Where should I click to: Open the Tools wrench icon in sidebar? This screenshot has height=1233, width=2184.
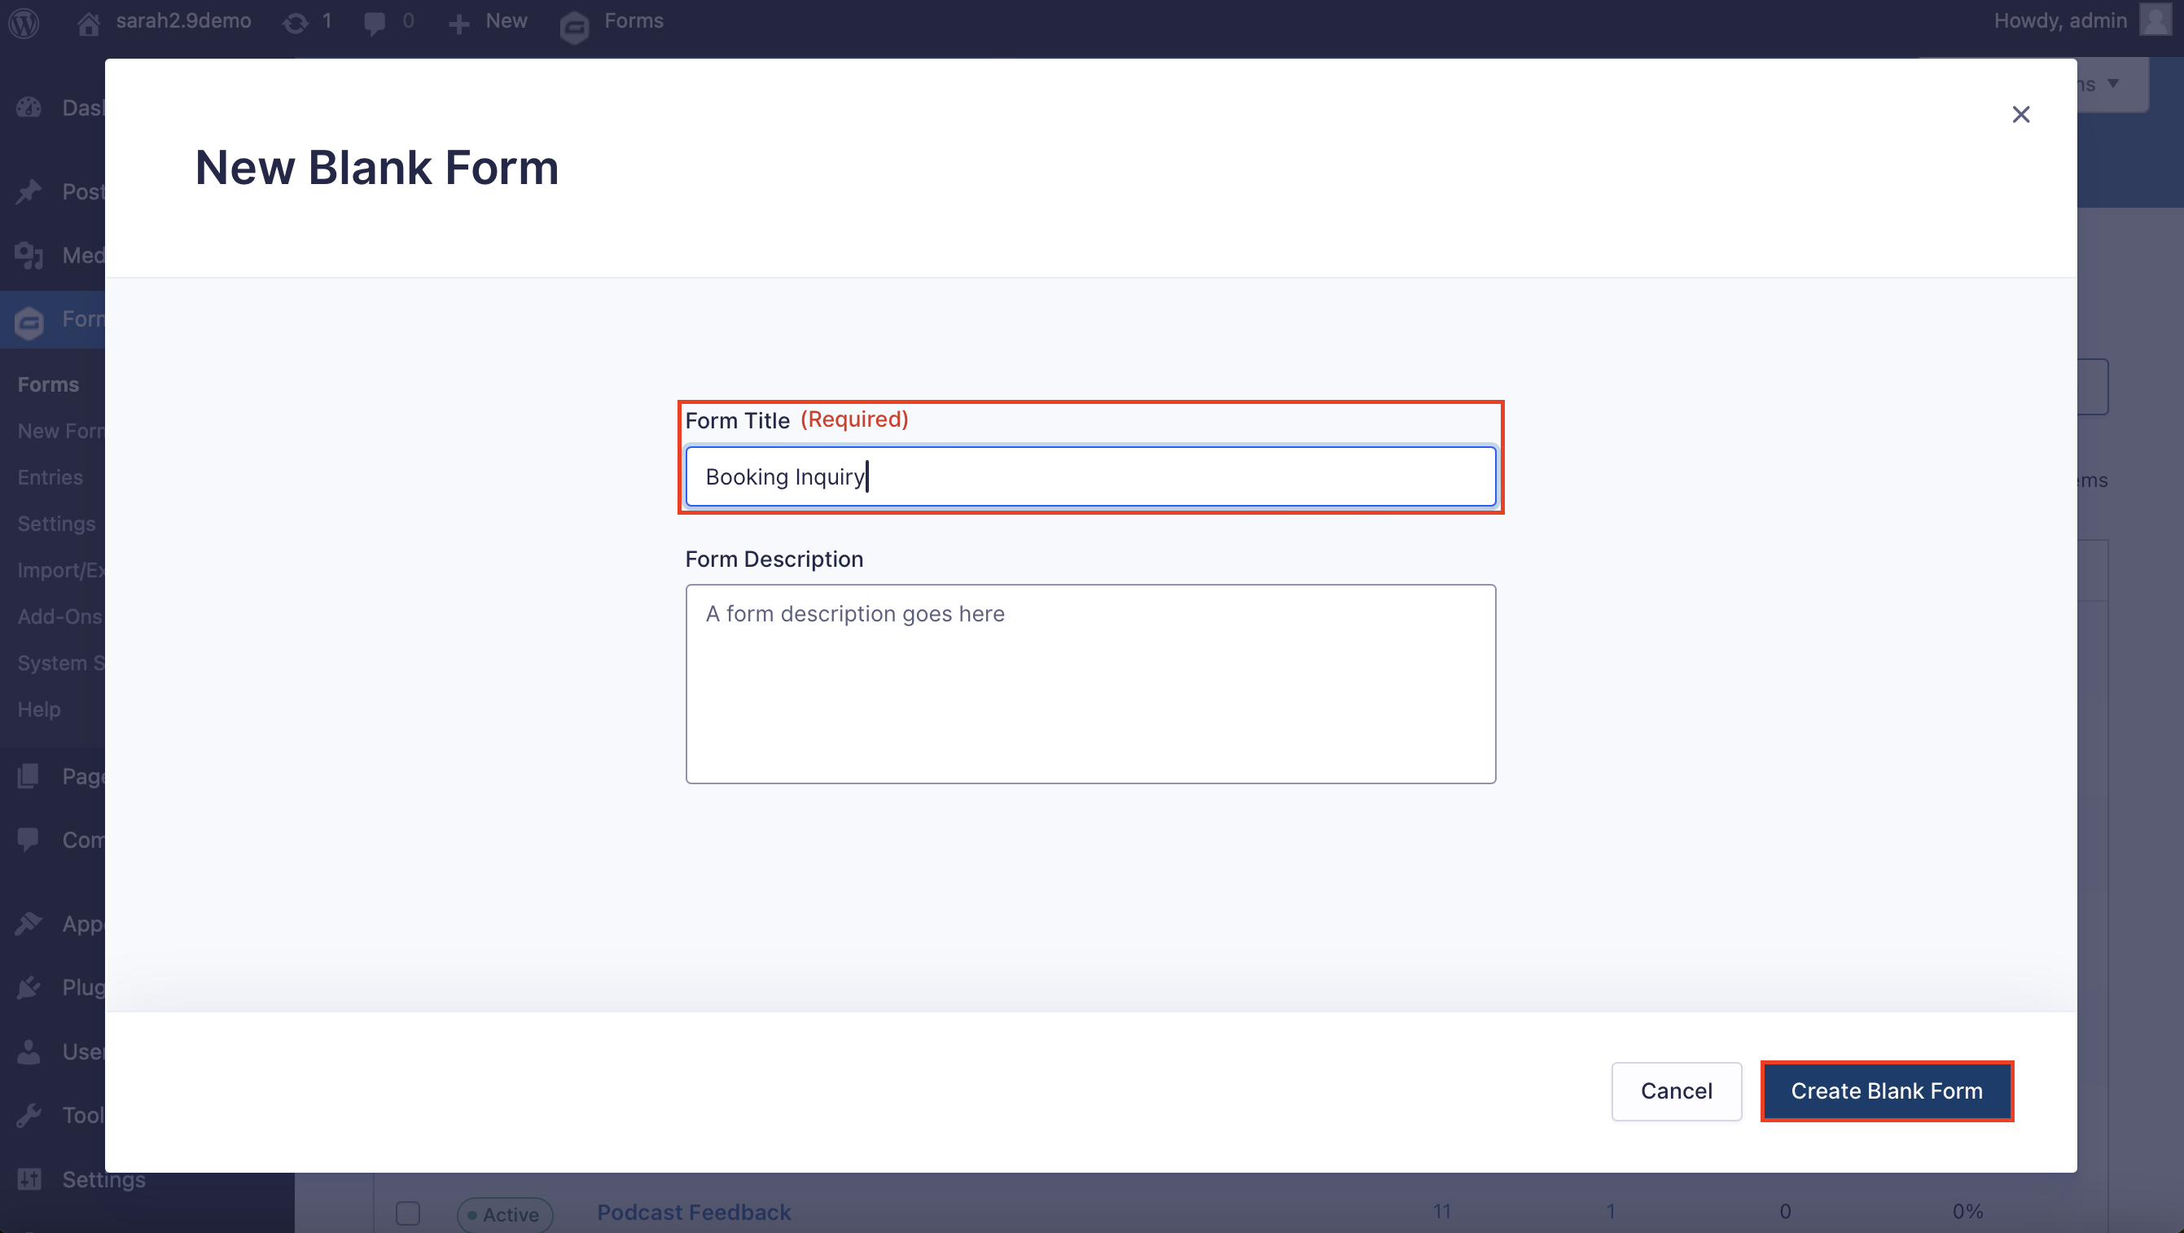(x=29, y=1115)
